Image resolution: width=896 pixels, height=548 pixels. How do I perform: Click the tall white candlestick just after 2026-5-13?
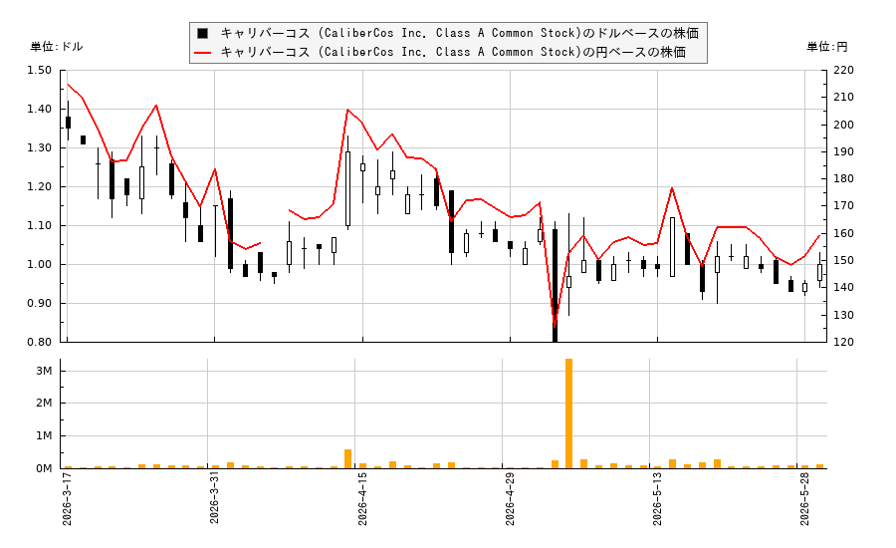(673, 247)
